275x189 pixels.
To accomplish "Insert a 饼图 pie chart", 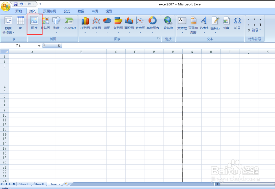I will point(107,24).
